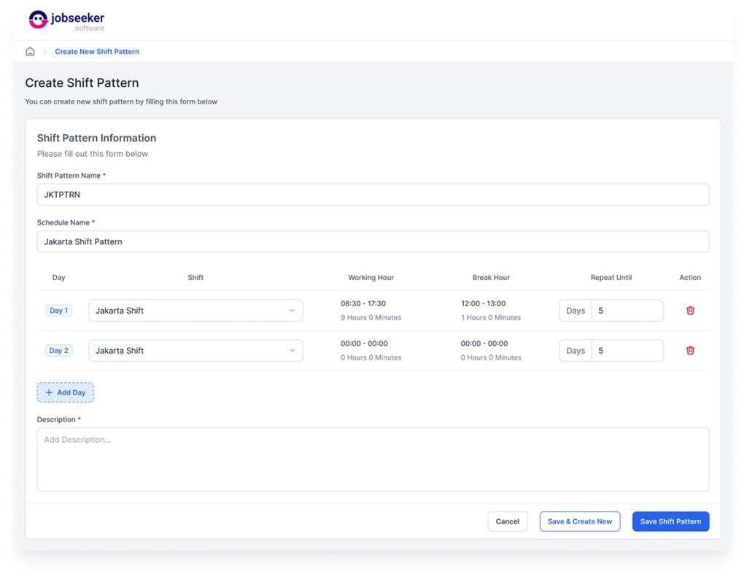
Task: Edit the Day 1 Repeat Until value
Action: [x=627, y=311]
